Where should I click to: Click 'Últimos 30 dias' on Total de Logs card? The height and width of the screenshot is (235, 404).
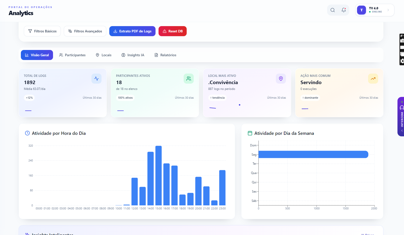[x=92, y=98]
